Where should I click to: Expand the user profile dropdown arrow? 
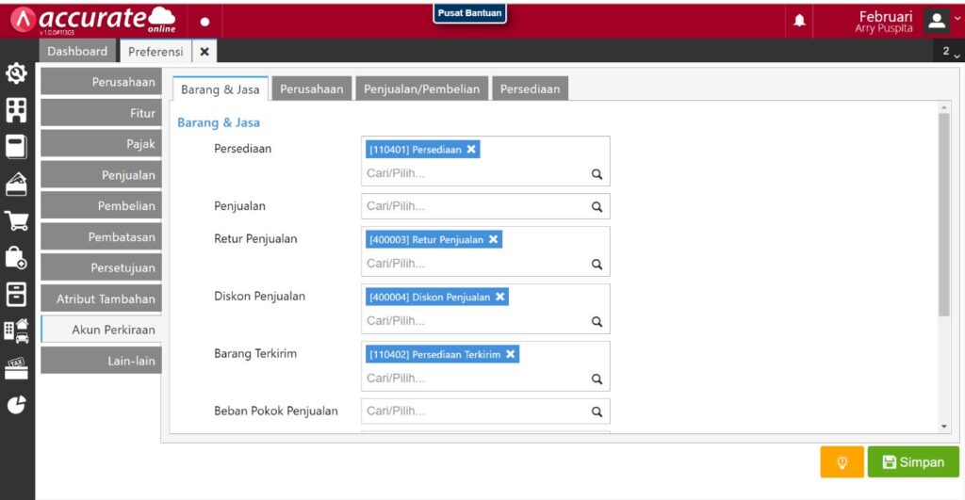tap(957, 18)
